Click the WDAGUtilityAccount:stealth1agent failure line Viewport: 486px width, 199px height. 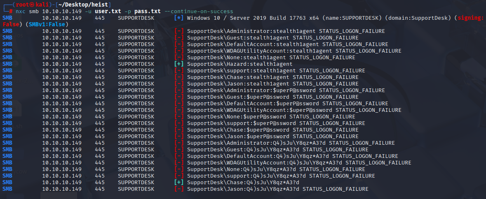click(294, 51)
